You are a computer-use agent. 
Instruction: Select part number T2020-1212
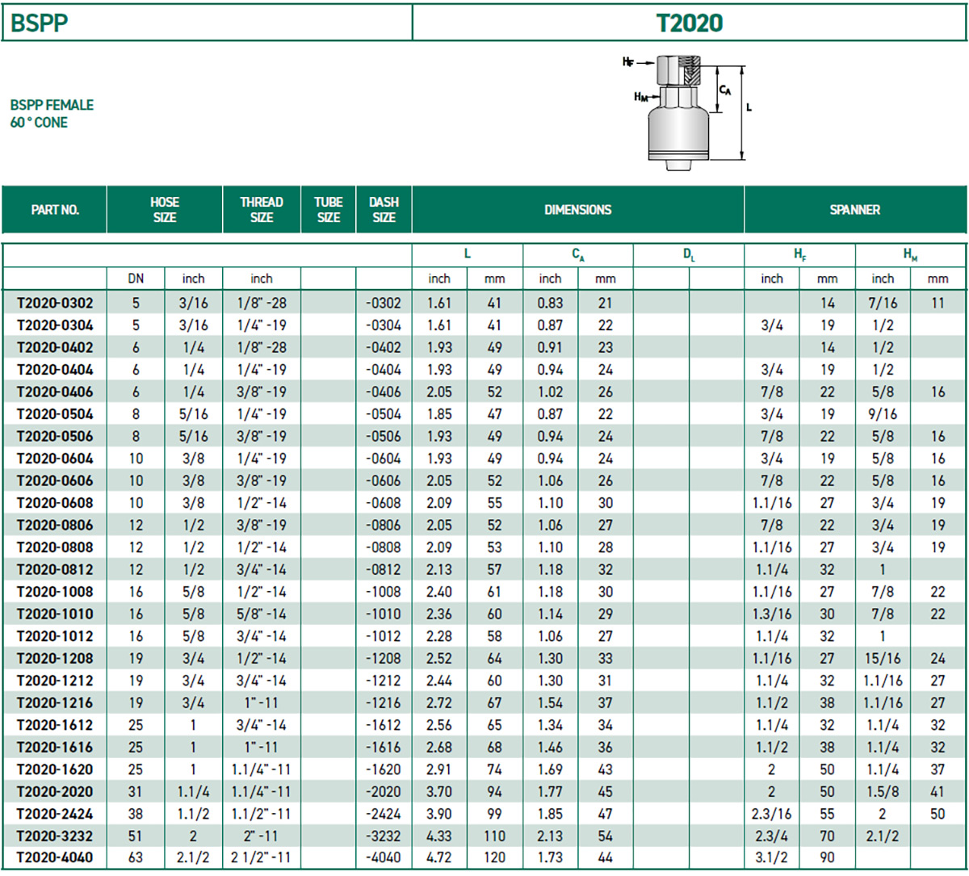[x=55, y=681]
